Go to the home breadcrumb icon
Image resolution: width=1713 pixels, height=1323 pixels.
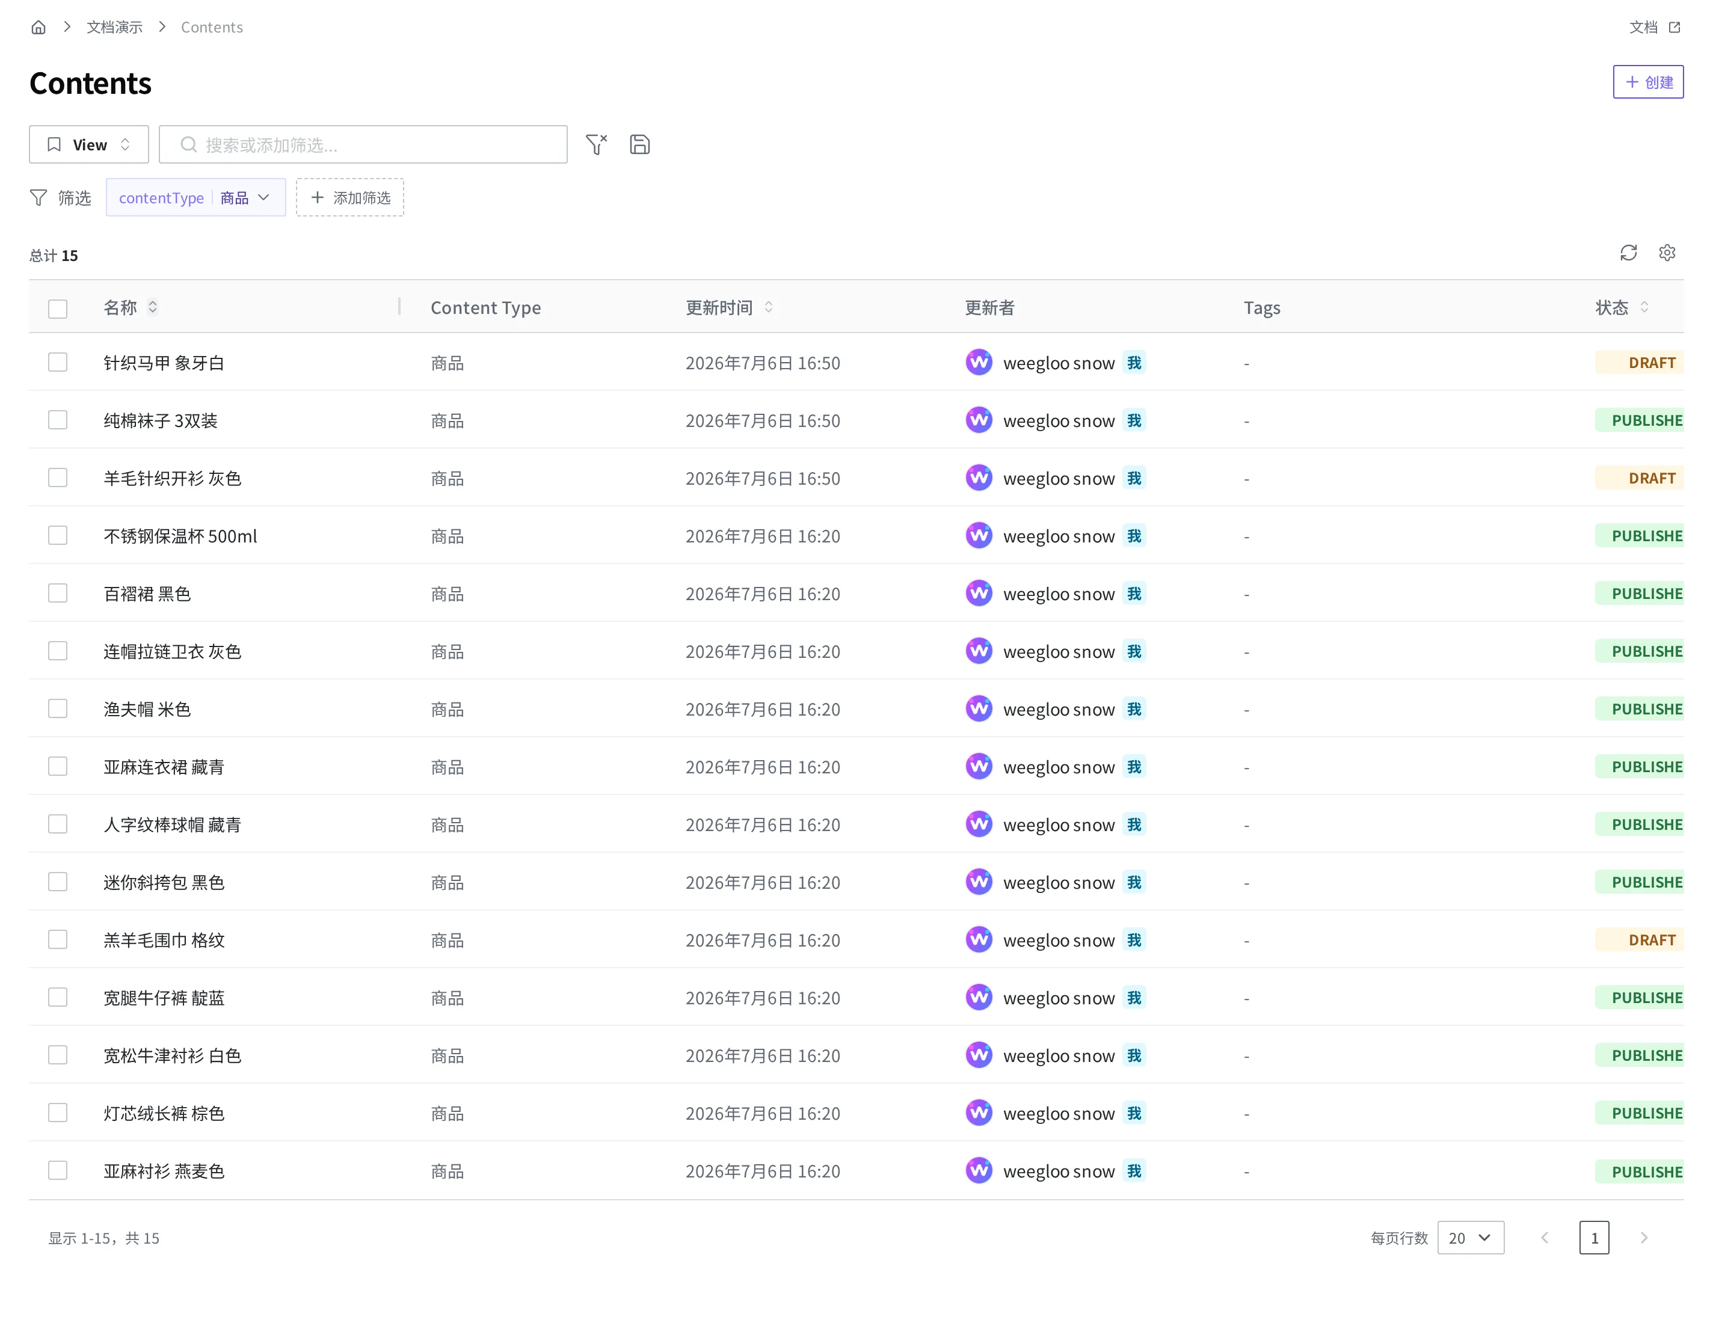pos(38,28)
